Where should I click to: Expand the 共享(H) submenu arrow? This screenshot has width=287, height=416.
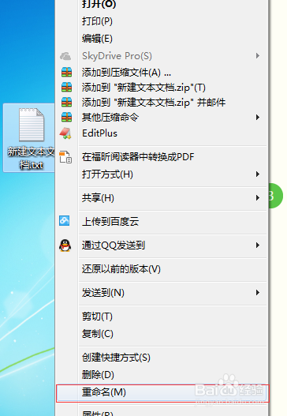[x=257, y=198]
